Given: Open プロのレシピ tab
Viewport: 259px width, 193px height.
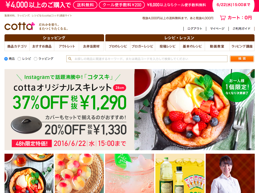Looking at the screenshot, I should [x=118, y=46].
